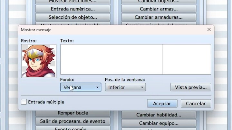Click Selección de objeto command button

pyautogui.click(x=73, y=17)
